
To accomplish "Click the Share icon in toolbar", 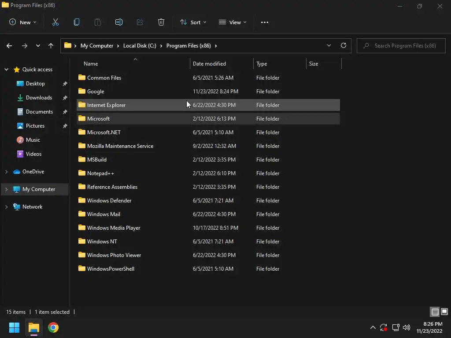I will [140, 22].
